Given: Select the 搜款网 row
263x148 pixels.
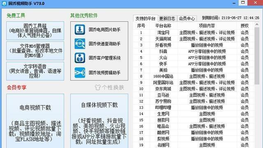Looking at the screenshot, I should click(x=193, y=120).
